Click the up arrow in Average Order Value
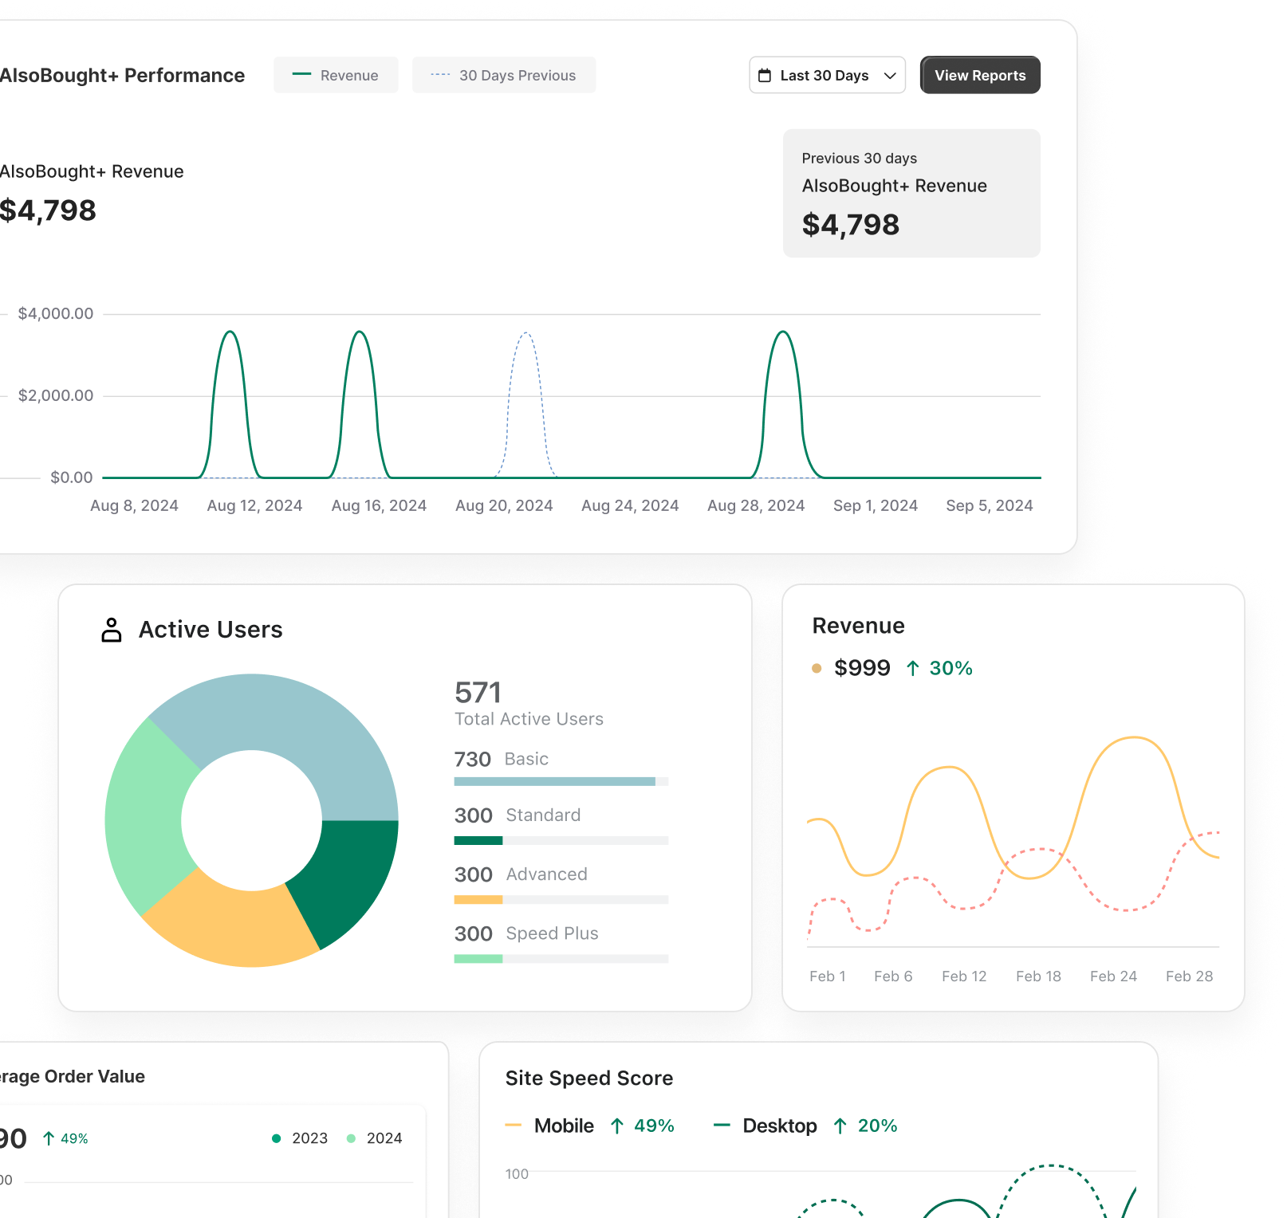The width and height of the screenshot is (1287, 1218). [49, 1138]
